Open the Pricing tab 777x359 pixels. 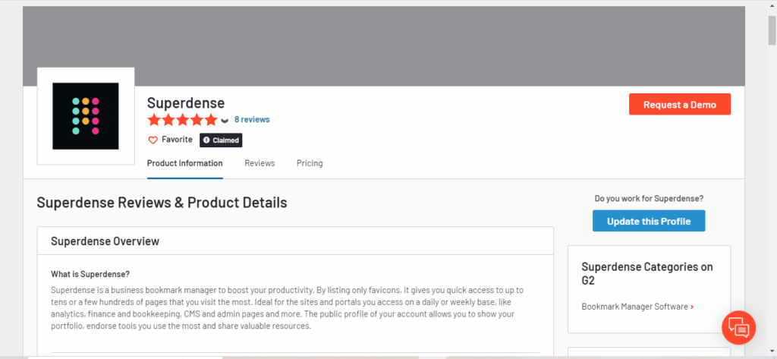[310, 163]
